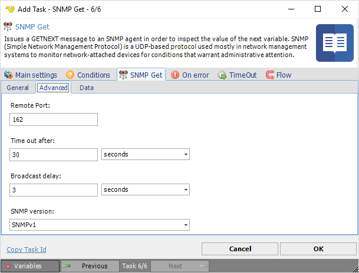Expand the SNMP version dropdown
This screenshot has width=359, height=273.
click(x=99, y=225)
